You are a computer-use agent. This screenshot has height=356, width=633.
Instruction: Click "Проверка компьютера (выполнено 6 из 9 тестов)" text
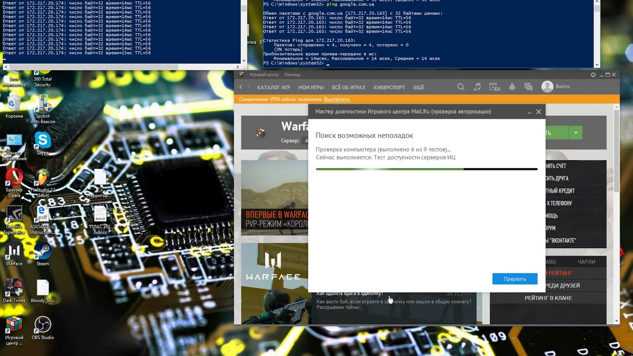383,149
